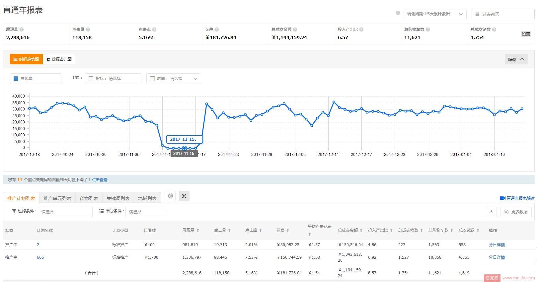Click 花费 ¥30,982.25 cell
This screenshot has height=282, width=537.
click(288, 245)
